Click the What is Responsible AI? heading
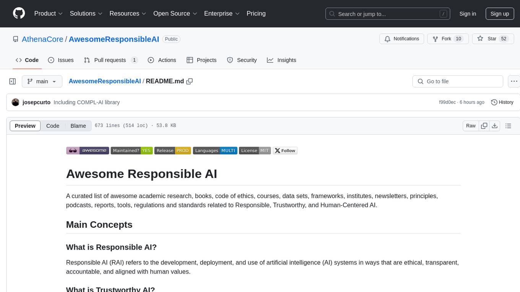 point(111,247)
